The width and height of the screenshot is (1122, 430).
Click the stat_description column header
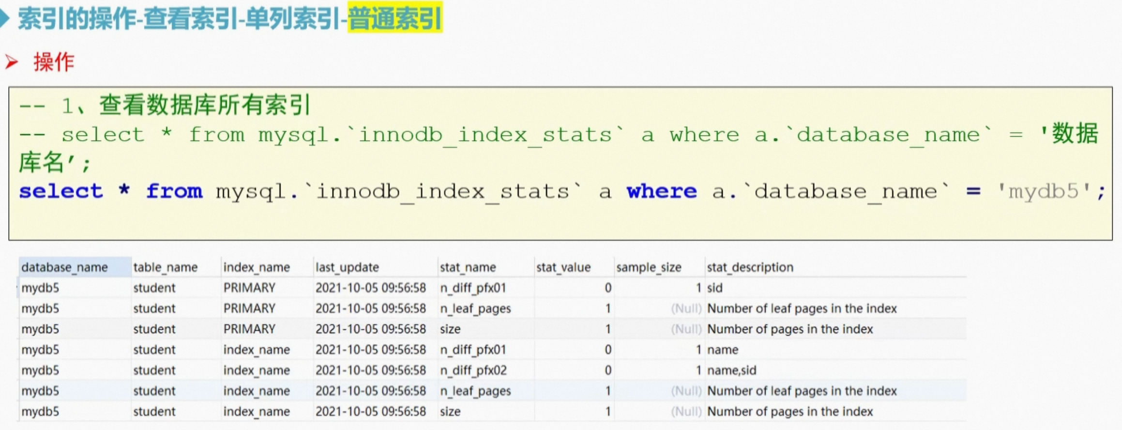[x=835, y=267]
